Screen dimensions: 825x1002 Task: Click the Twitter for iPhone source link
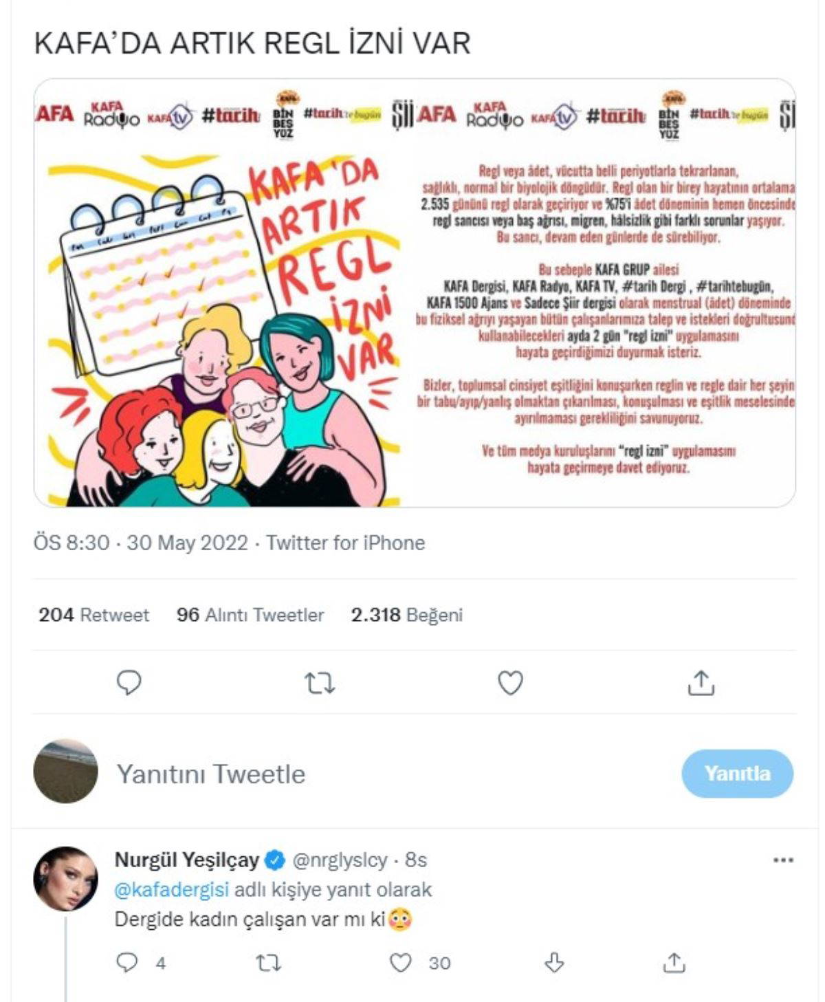(345, 543)
